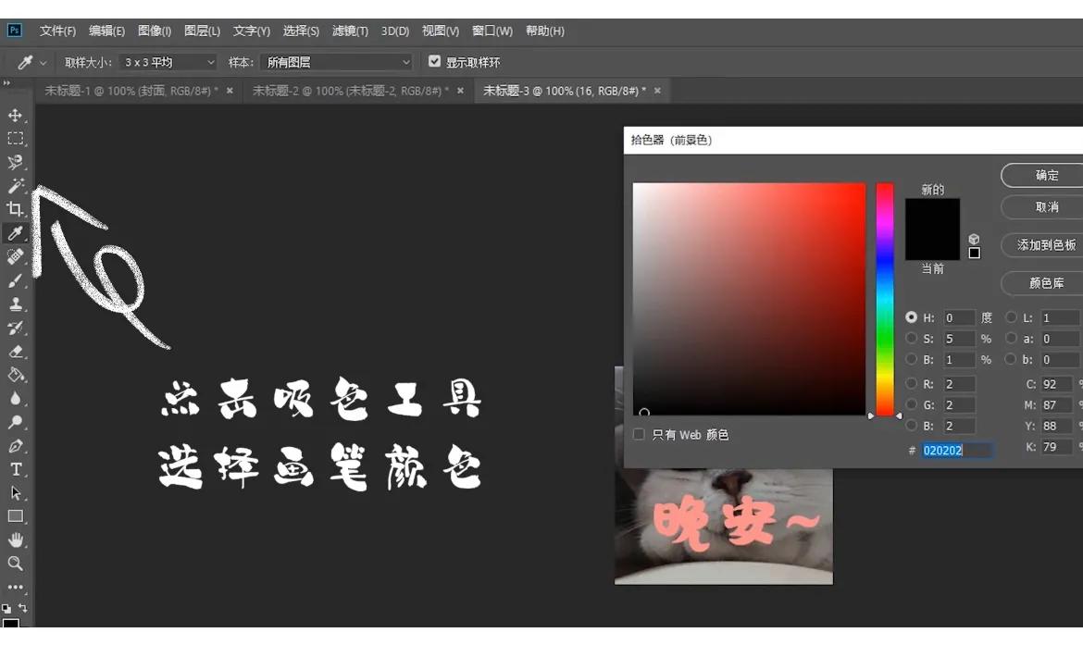Image resolution: width=1083 pixels, height=645 pixels.
Task: Enable the 只有 Web 颜色 checkbox
Action: [x=638, y=434]
